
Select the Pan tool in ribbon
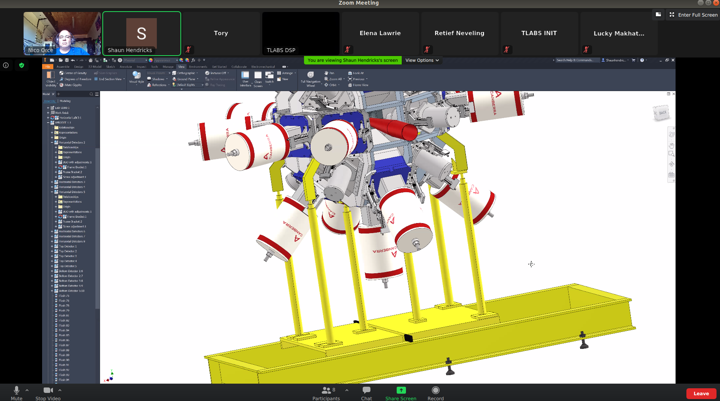329,73
